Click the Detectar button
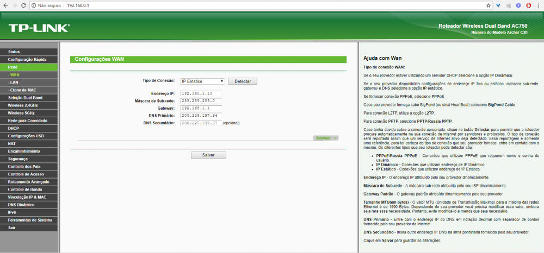Image resolution: width=544 pixels, height=253 pixels. [x=242, y=81]
